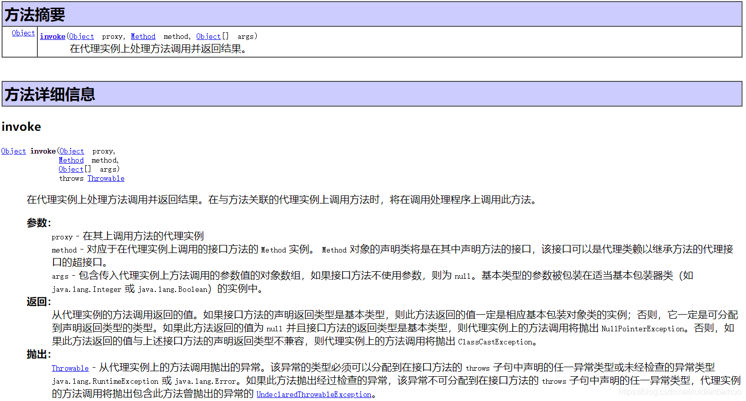The image size is (746, 401).
Task: Click the text java.lang.Boolean
Action: (x=173, y=289)
